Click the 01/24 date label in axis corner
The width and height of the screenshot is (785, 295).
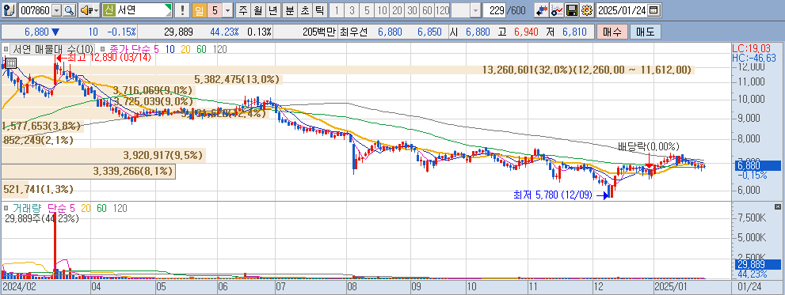pyautogui.click(x=749, y=287)
